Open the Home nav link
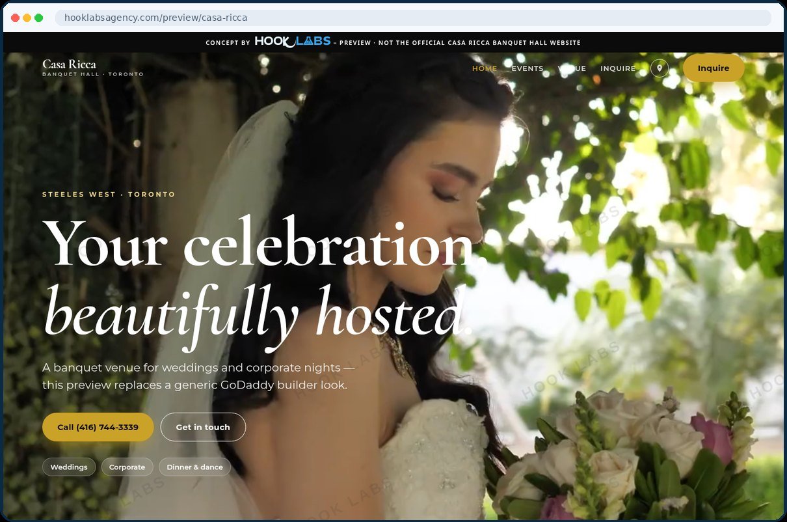The image size is (787, 522). 485,68
